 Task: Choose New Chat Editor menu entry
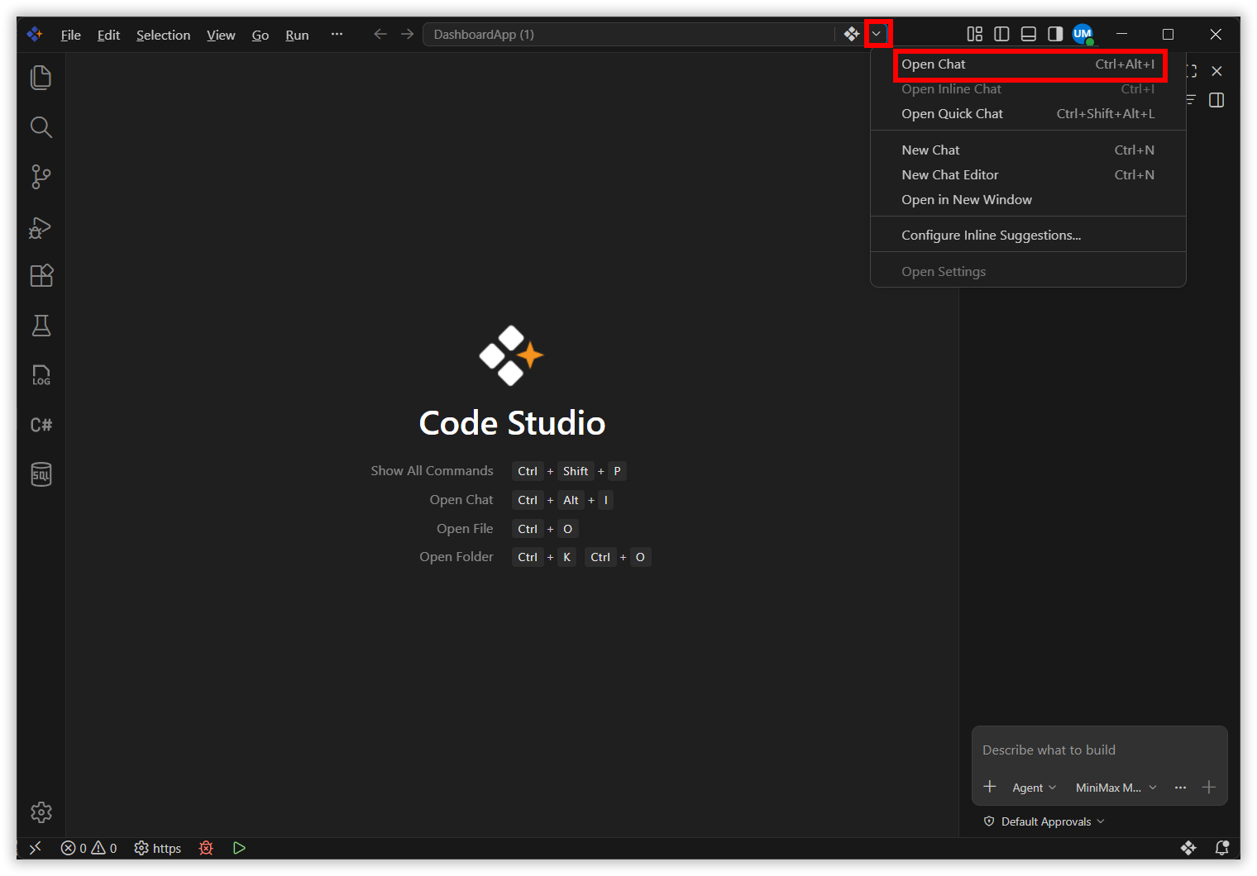(x=1028, y=175)
